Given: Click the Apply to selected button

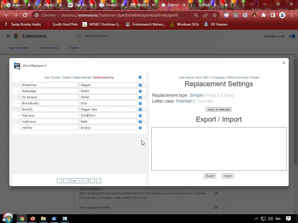Looking at the screenshot, I should [x=219, y=109].
